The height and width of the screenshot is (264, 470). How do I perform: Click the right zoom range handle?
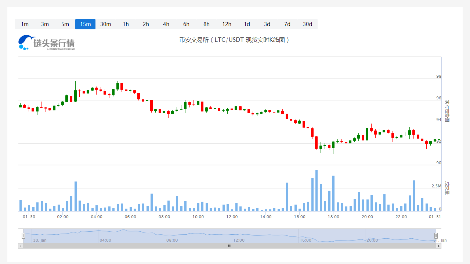(x=436, y=236)
